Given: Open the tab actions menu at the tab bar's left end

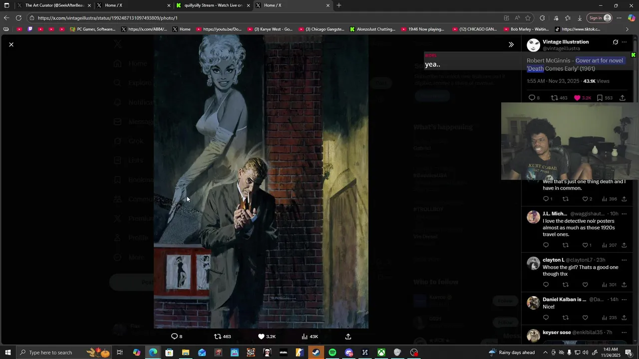Looking at the screenshot, I should pos(6,5).
